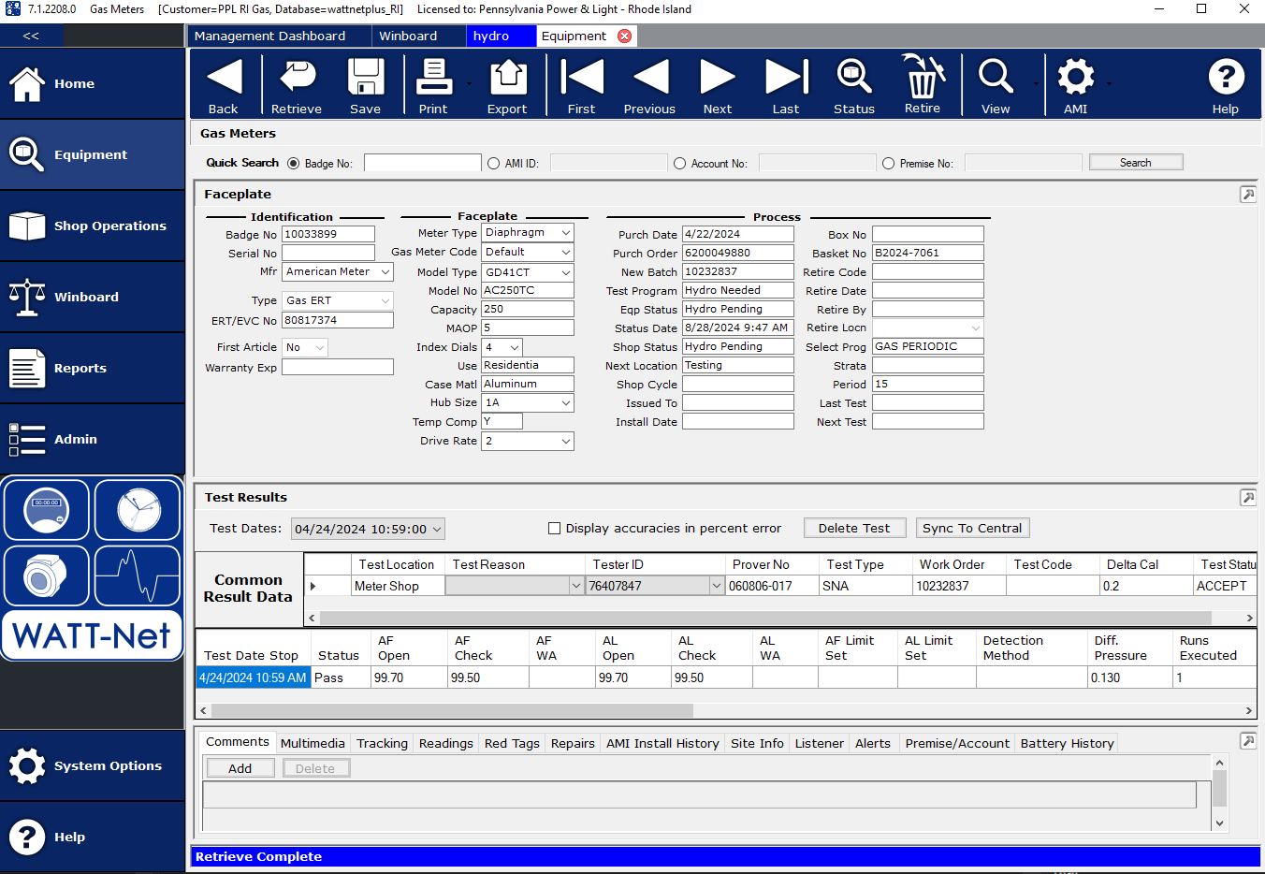
Task: Save the record with the Save icon
Action: (365, 85)
